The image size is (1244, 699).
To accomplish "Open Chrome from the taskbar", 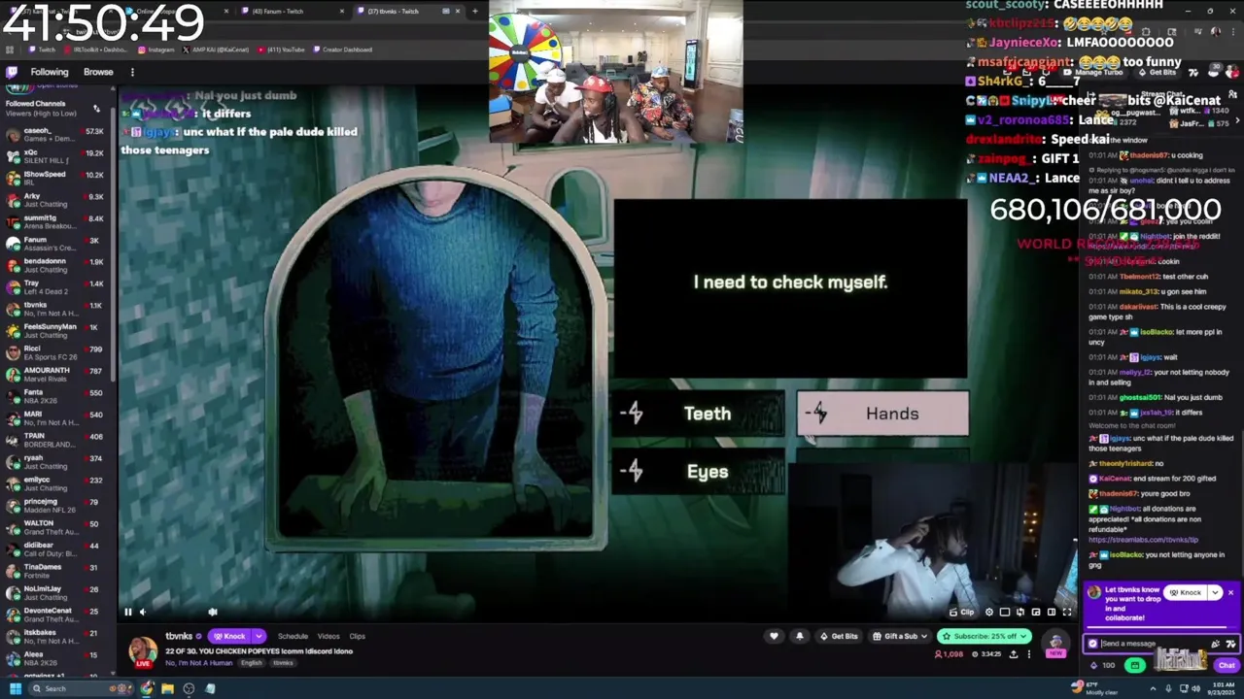I will click(147, 688).
